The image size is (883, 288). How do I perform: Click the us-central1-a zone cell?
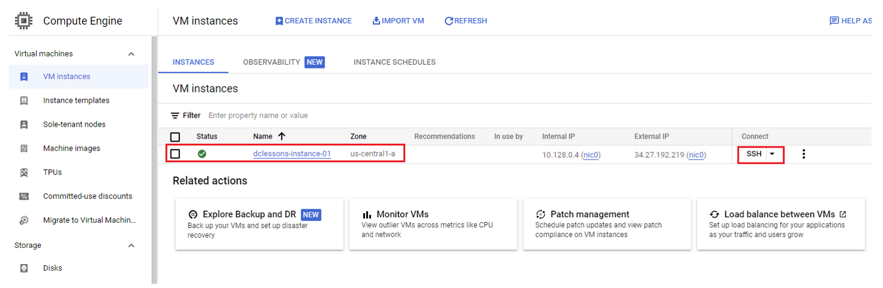click(x=373, y=154)
